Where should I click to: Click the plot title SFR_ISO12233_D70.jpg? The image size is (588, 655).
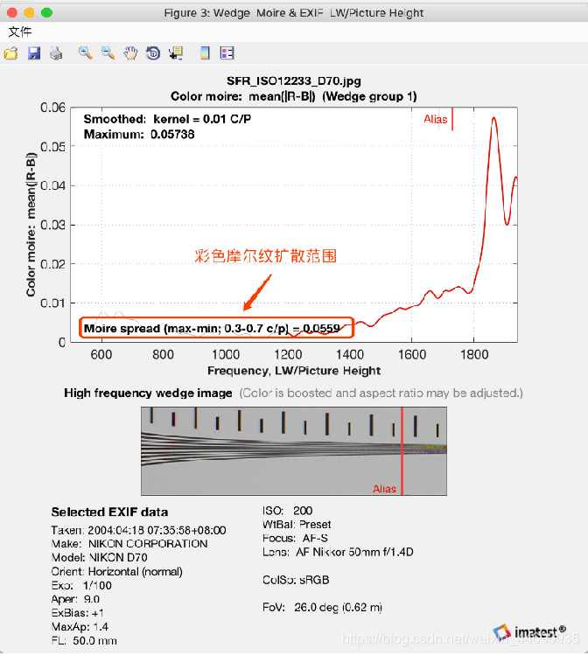click(294, 81)
